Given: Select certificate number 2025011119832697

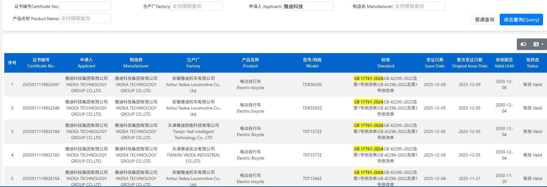Looking at the screenshot, I should tap(41, 85).
